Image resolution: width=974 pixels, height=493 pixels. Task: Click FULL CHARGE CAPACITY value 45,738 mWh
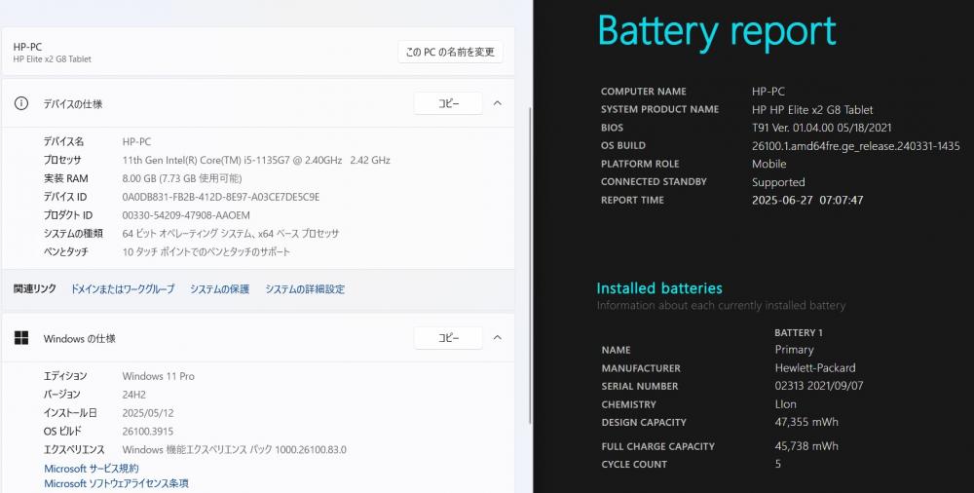click(x=806, y=446)
